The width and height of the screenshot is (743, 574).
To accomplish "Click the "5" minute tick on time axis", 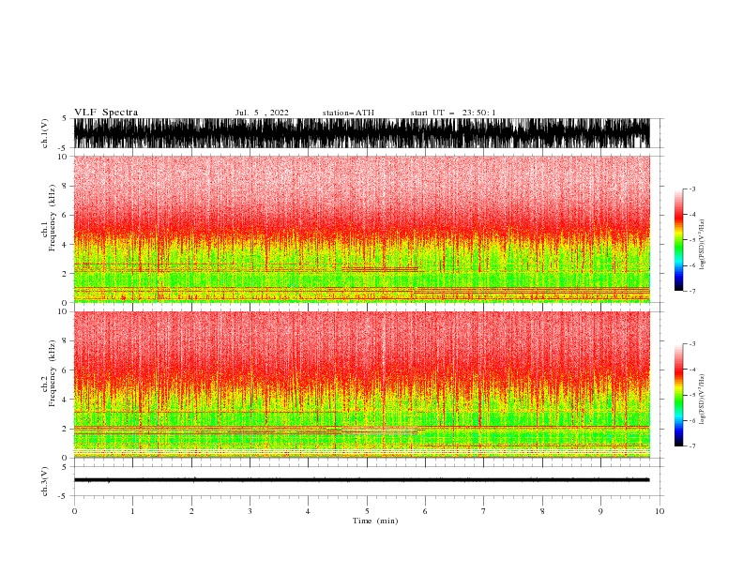I will click(367, 511).
